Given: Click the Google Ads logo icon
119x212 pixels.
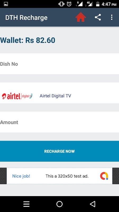Looking at the screenshot, I should pyautogui.click(x=104, y=176).
